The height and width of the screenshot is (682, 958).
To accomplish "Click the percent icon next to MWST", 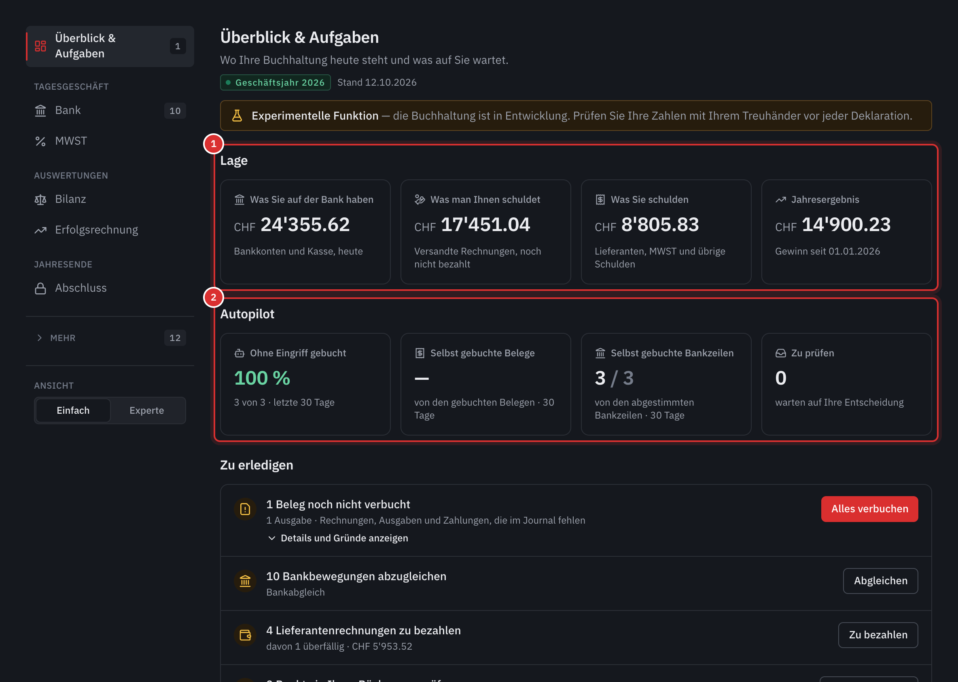I will tap(40, 141).
